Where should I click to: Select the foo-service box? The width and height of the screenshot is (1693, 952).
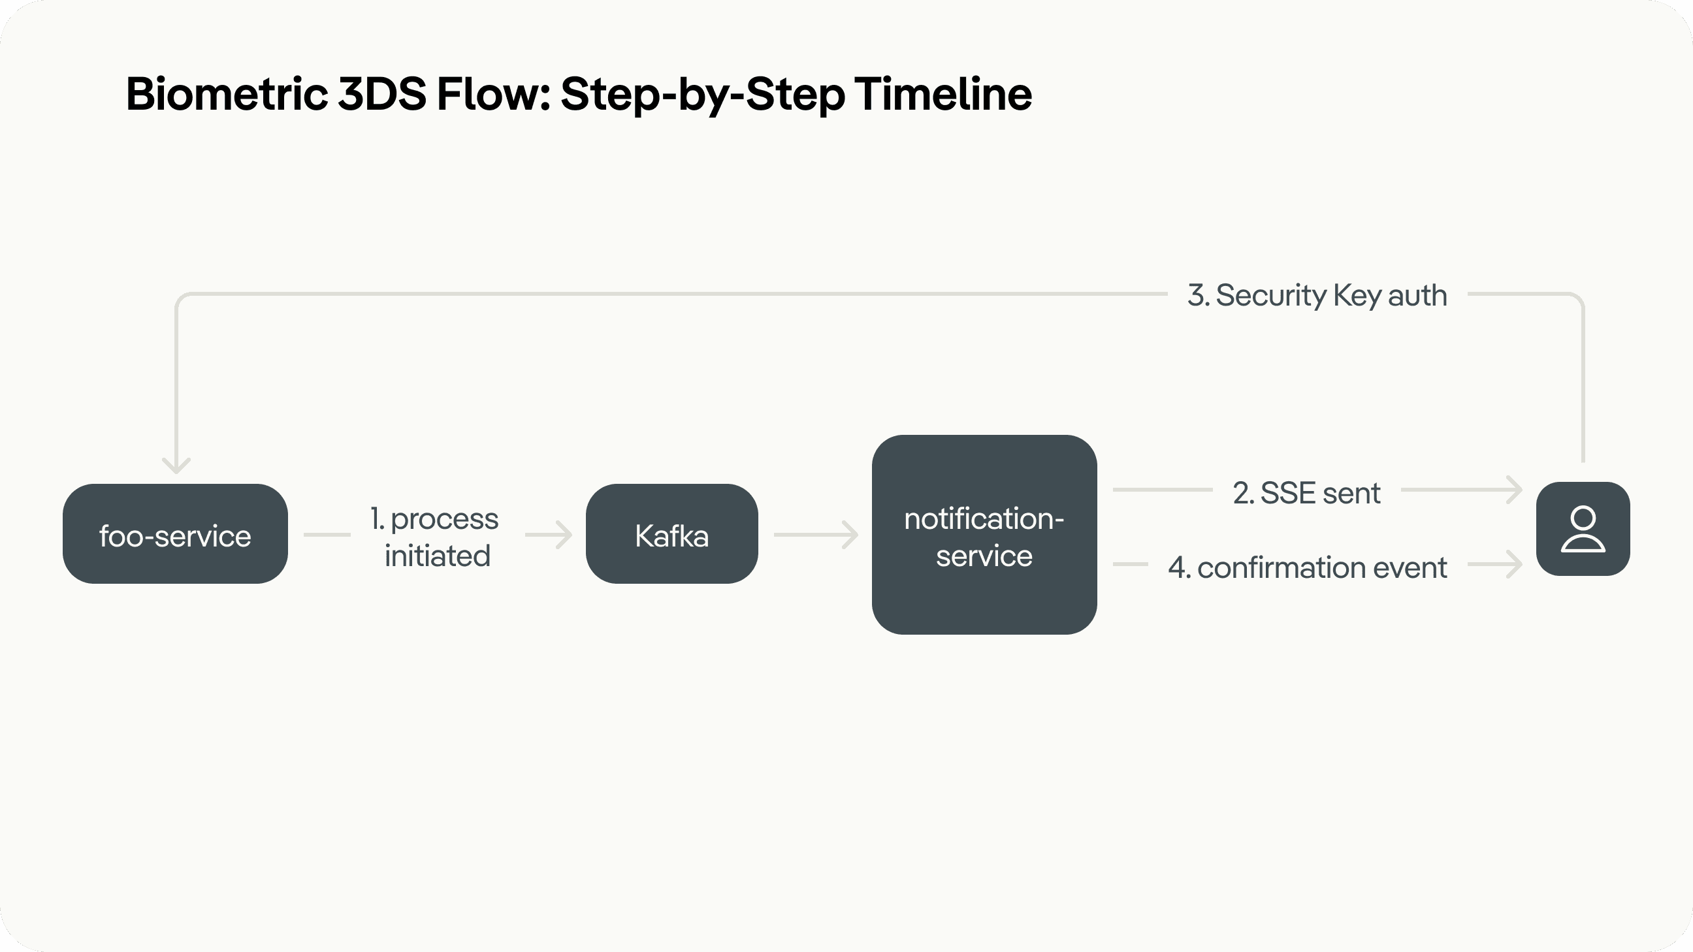175,534
